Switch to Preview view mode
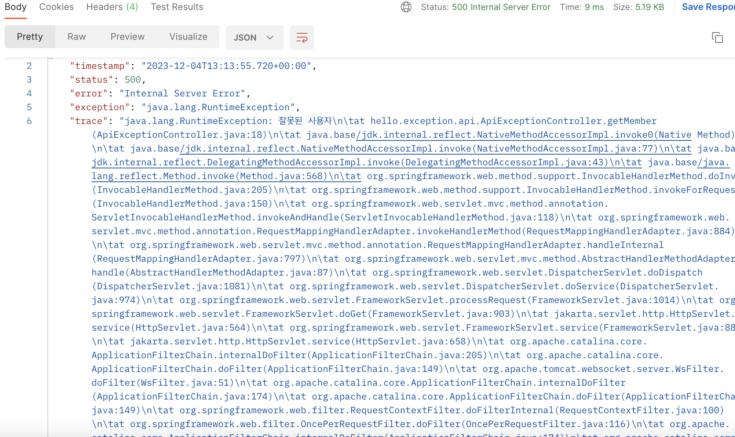Screen dimensions: 735x437 coord(127,37)
